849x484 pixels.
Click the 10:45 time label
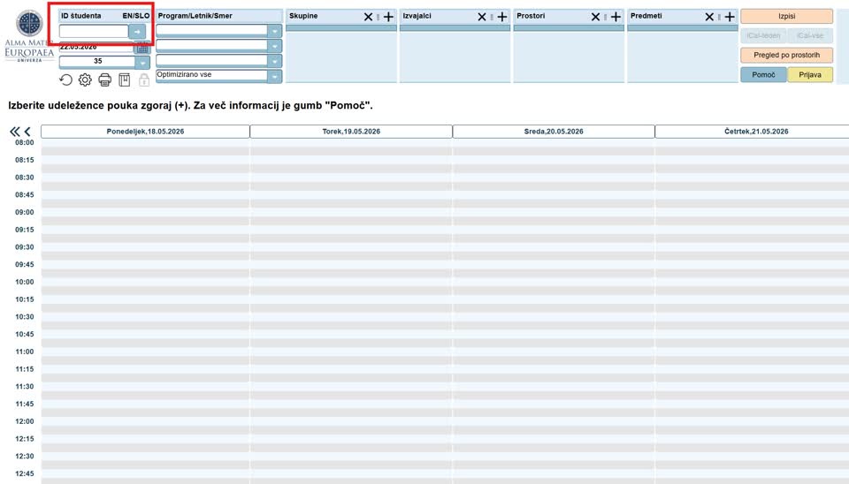point(25,334)
